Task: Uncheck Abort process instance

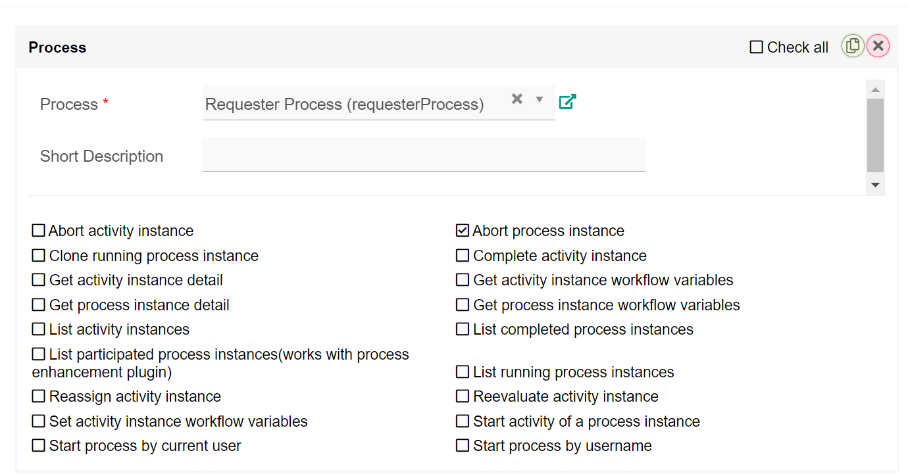Action: 463,231
